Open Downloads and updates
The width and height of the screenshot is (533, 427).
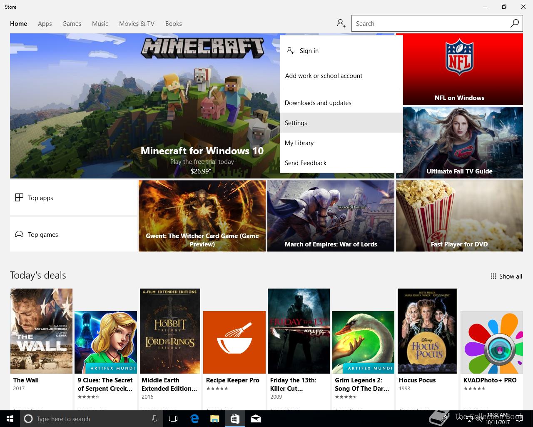click(x=341, y=103)
